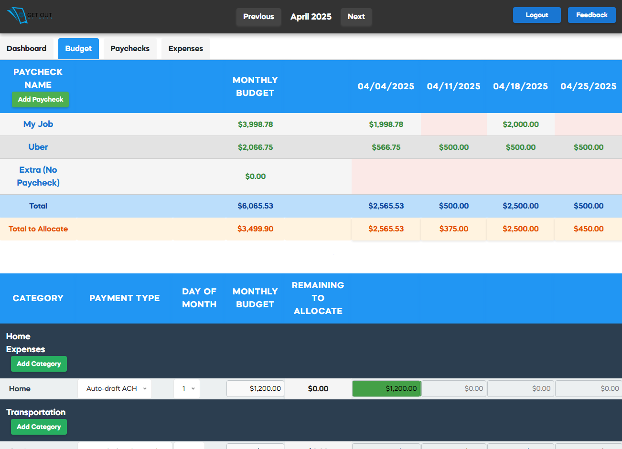622x449 pixels.
Task: Add Category under Home Expenses
Action: (x=39, y=364)
